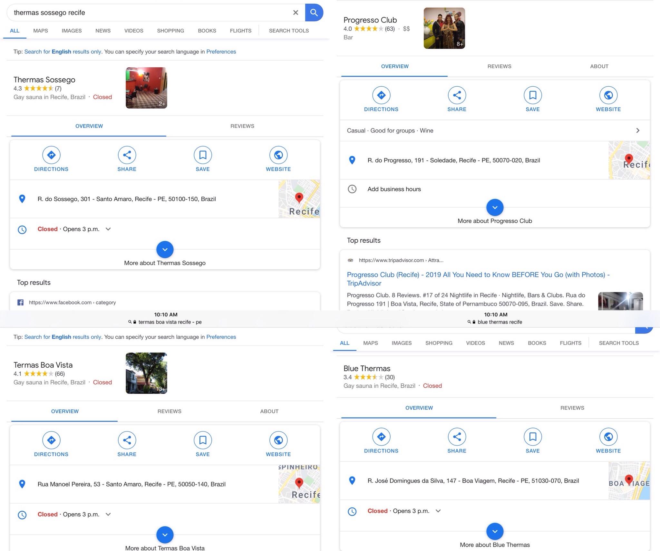Screen dimensions: 660x551
Task: Open Website icon for Thermas Sossego
Action: tap(278, 155)
